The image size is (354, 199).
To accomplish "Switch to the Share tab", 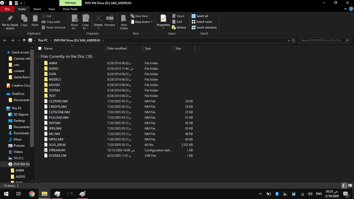I will click(37, 9).
